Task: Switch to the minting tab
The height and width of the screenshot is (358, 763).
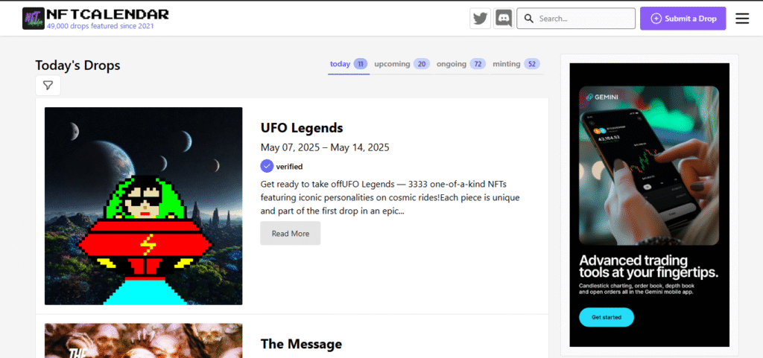Action: [516, 64]
